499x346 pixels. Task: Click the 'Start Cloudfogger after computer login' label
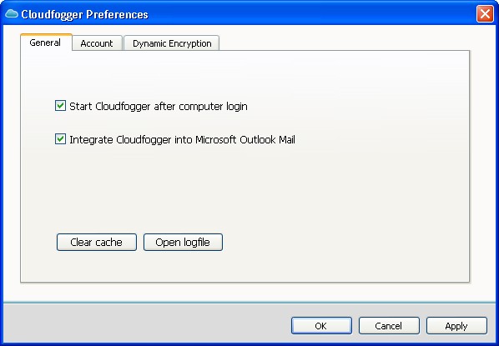tap(159, 106)
